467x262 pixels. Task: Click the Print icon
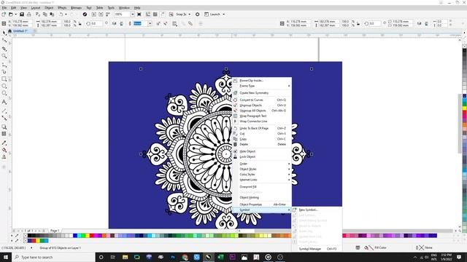pos(29,15)
